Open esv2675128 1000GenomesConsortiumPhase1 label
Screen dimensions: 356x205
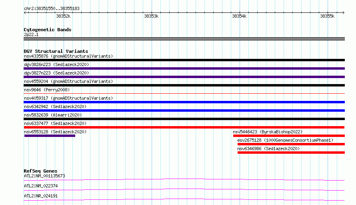285,140
